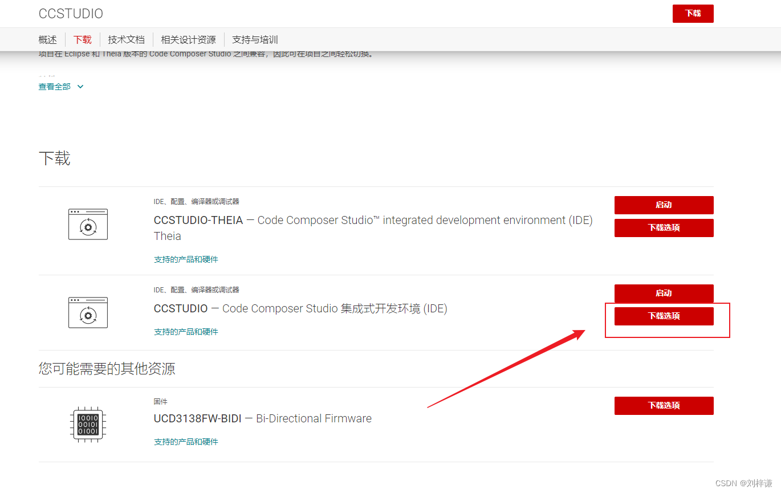Viewport: 781px width, 493px height.
Task: Open the 概述 tab
Action: pos(48,40)
